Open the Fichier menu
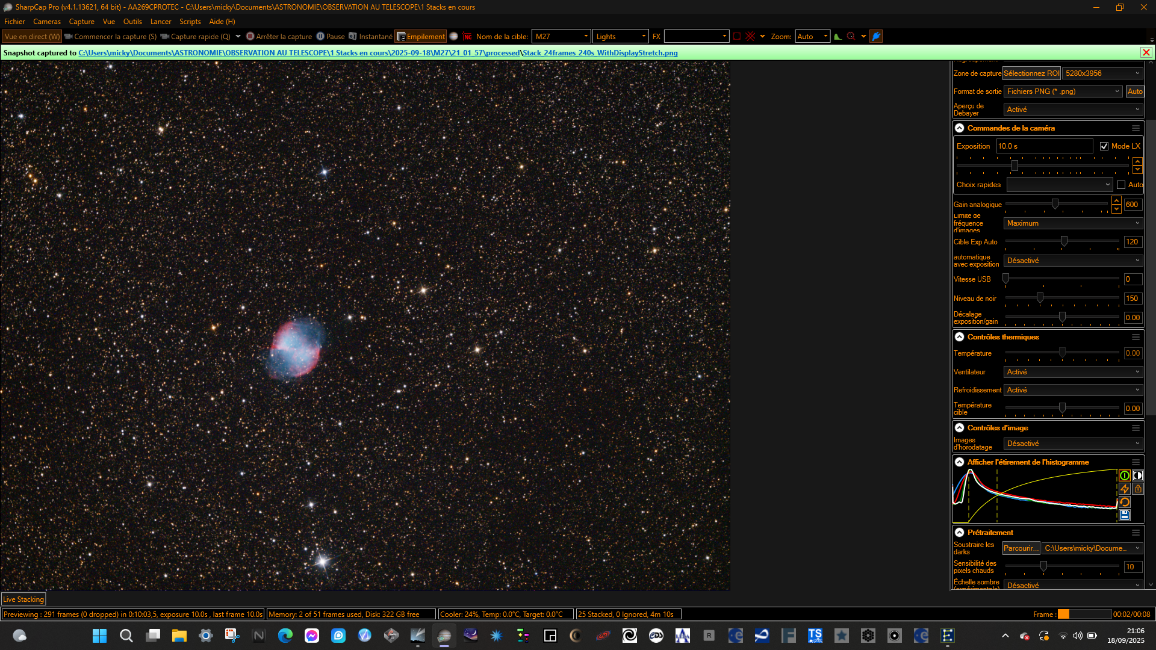 14,22
